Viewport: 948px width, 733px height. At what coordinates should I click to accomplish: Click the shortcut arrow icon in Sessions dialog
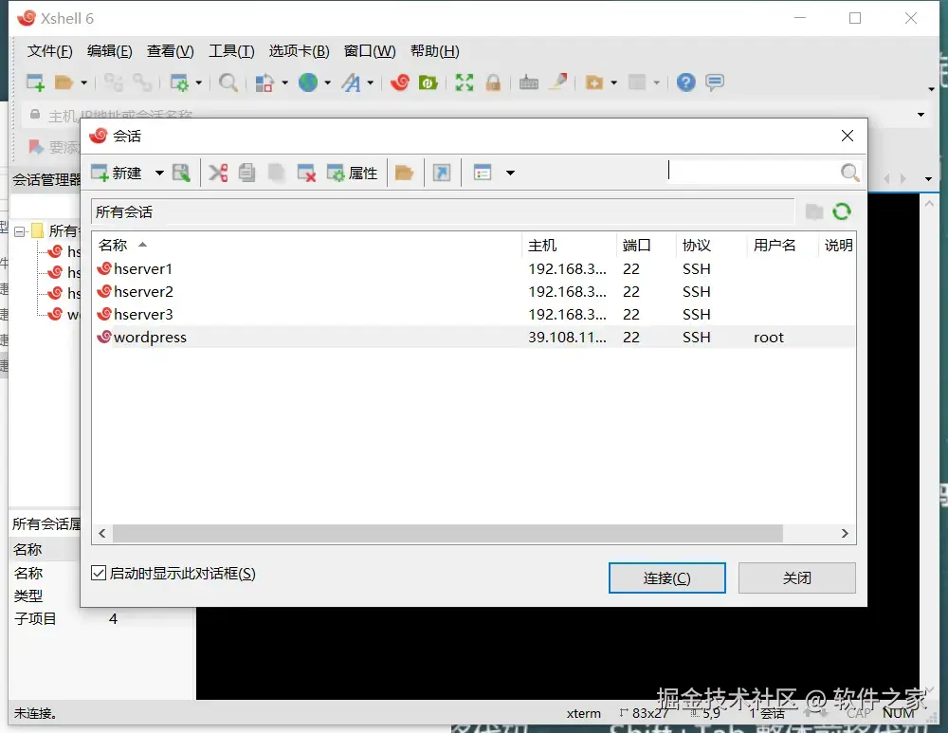click(x=442, y=173)
